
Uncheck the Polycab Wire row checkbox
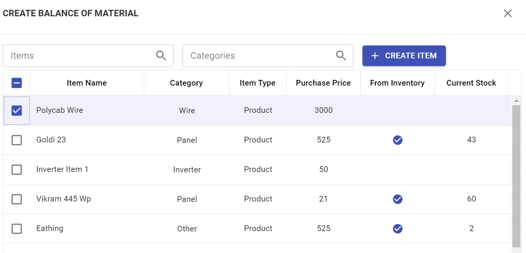tap(17, 111)
